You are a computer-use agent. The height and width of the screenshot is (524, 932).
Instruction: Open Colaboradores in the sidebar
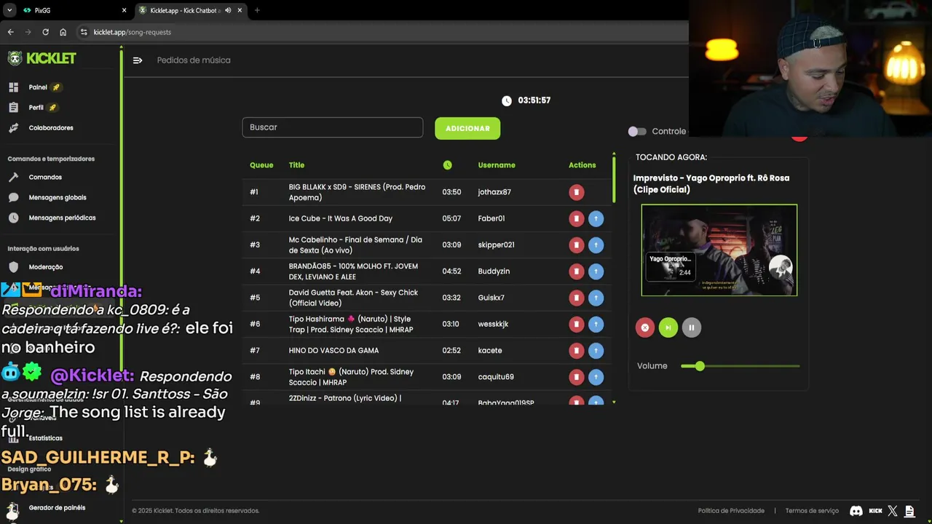pos(41,128)
